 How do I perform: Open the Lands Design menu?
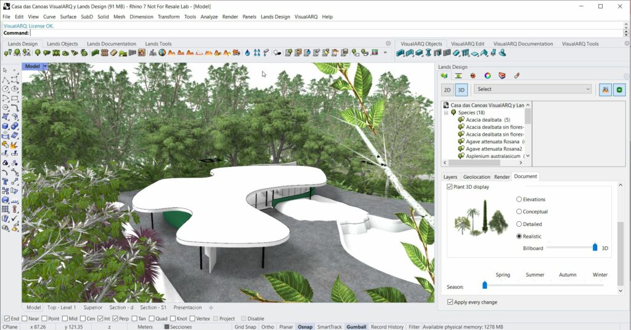coord(275,17)
